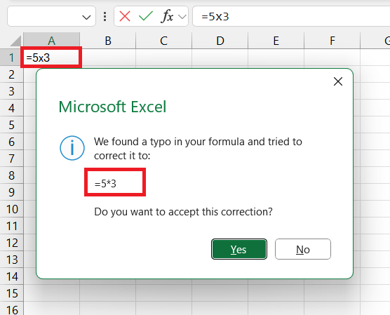
Task: Select row 13 header
Action: click(x=11, y=260)
